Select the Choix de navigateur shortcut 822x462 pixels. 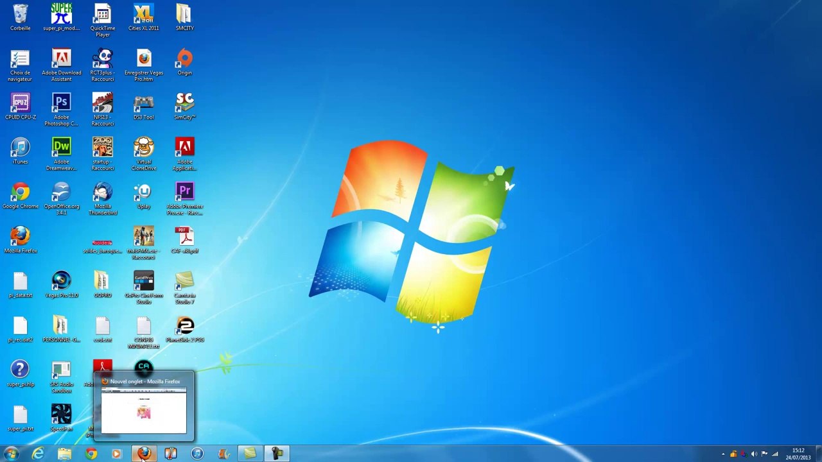pyautogui.click(x=20, y=65)
